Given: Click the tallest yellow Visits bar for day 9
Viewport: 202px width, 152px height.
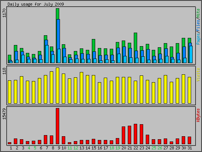Looking at the screenshot, I should click(58, 86).
